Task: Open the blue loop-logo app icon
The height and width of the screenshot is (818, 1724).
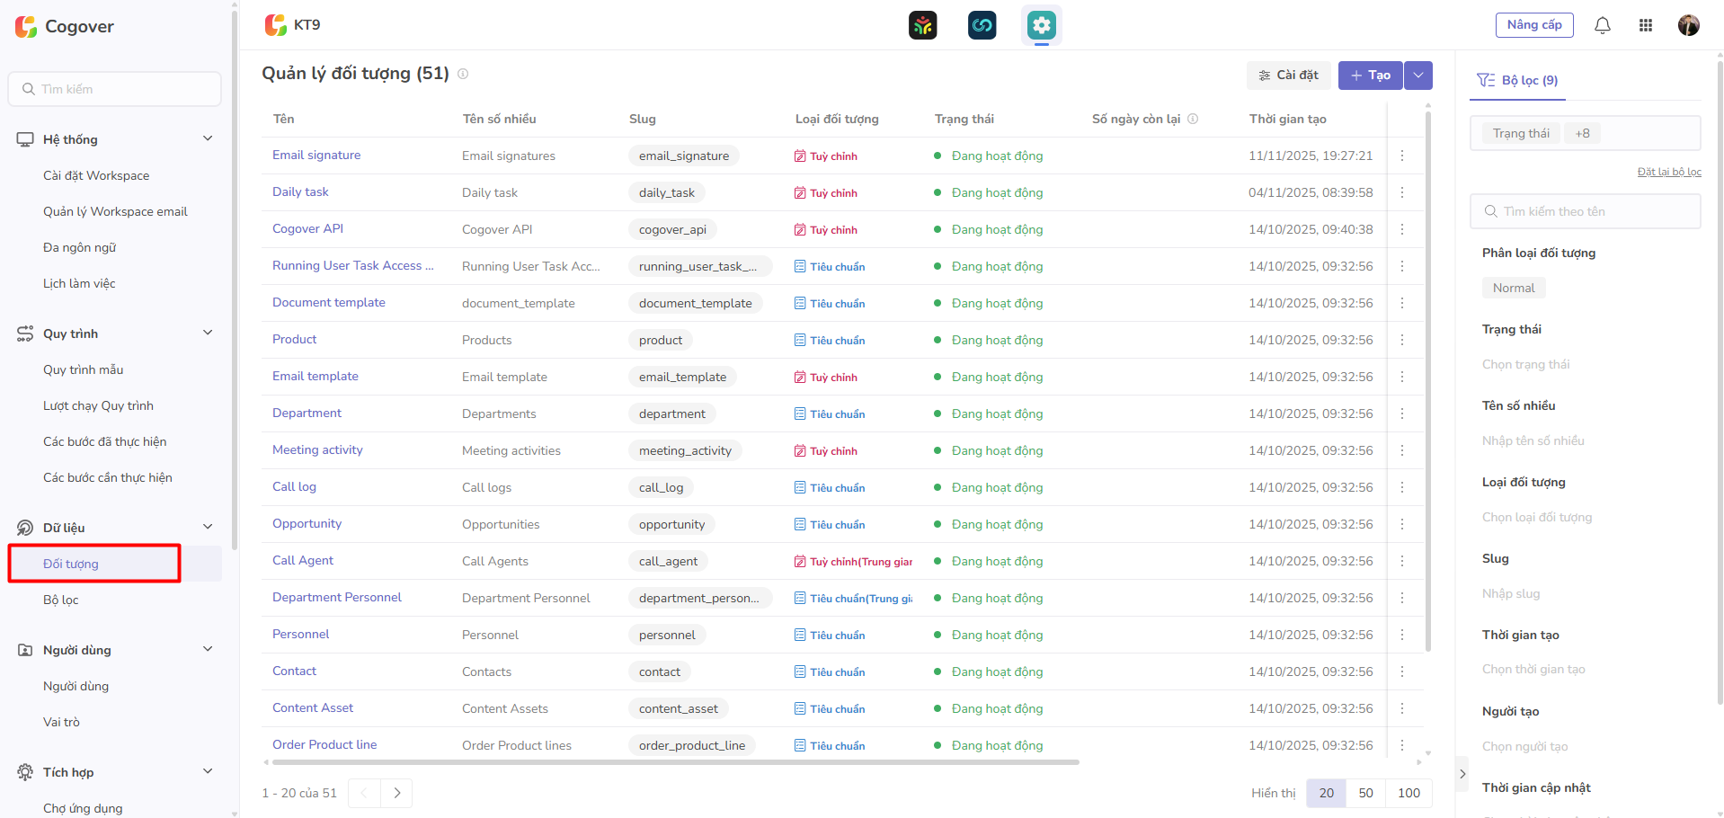Action: [x=982, y=25]
